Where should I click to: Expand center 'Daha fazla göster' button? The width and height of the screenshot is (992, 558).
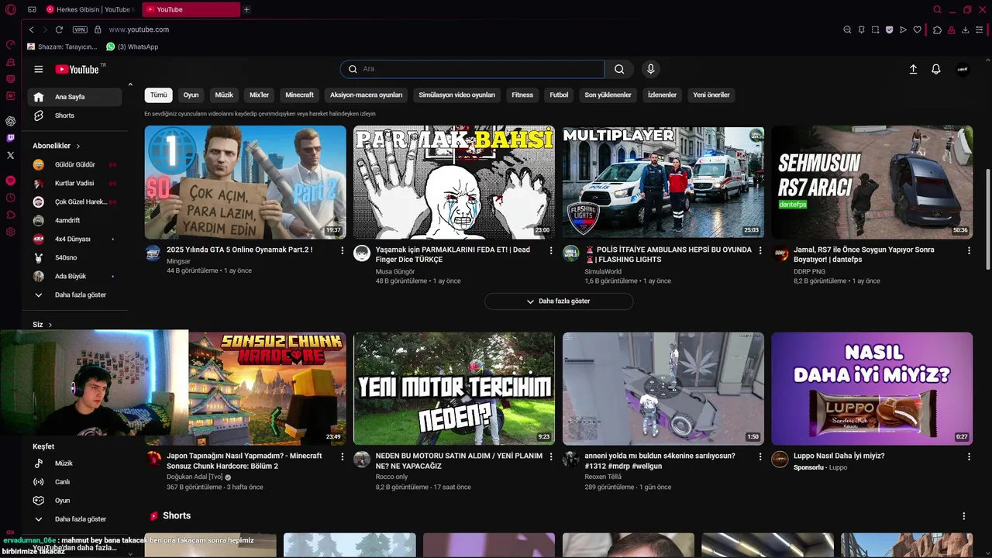pyautogui.click(x=559, y=301)
